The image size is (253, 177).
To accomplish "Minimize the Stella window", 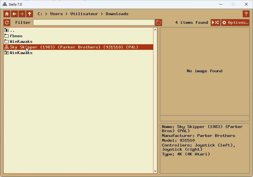I will point(221,4).
